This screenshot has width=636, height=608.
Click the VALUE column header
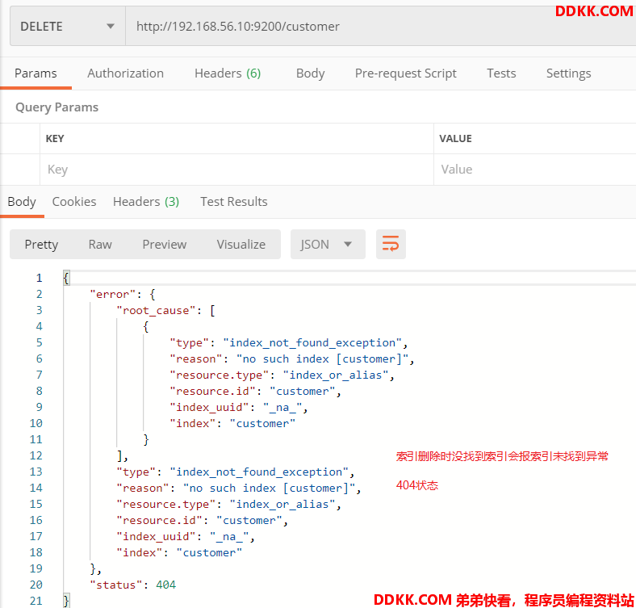455,139
